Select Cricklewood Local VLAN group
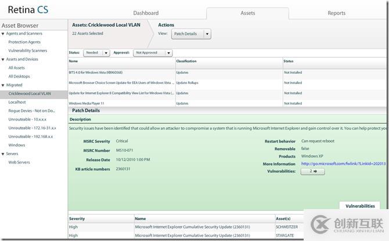Screen dimensions: 389x241 [34, 93]
